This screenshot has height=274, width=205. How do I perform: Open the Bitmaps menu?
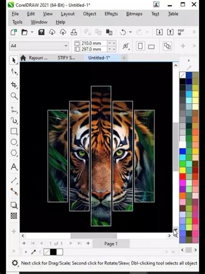[134, 14]
